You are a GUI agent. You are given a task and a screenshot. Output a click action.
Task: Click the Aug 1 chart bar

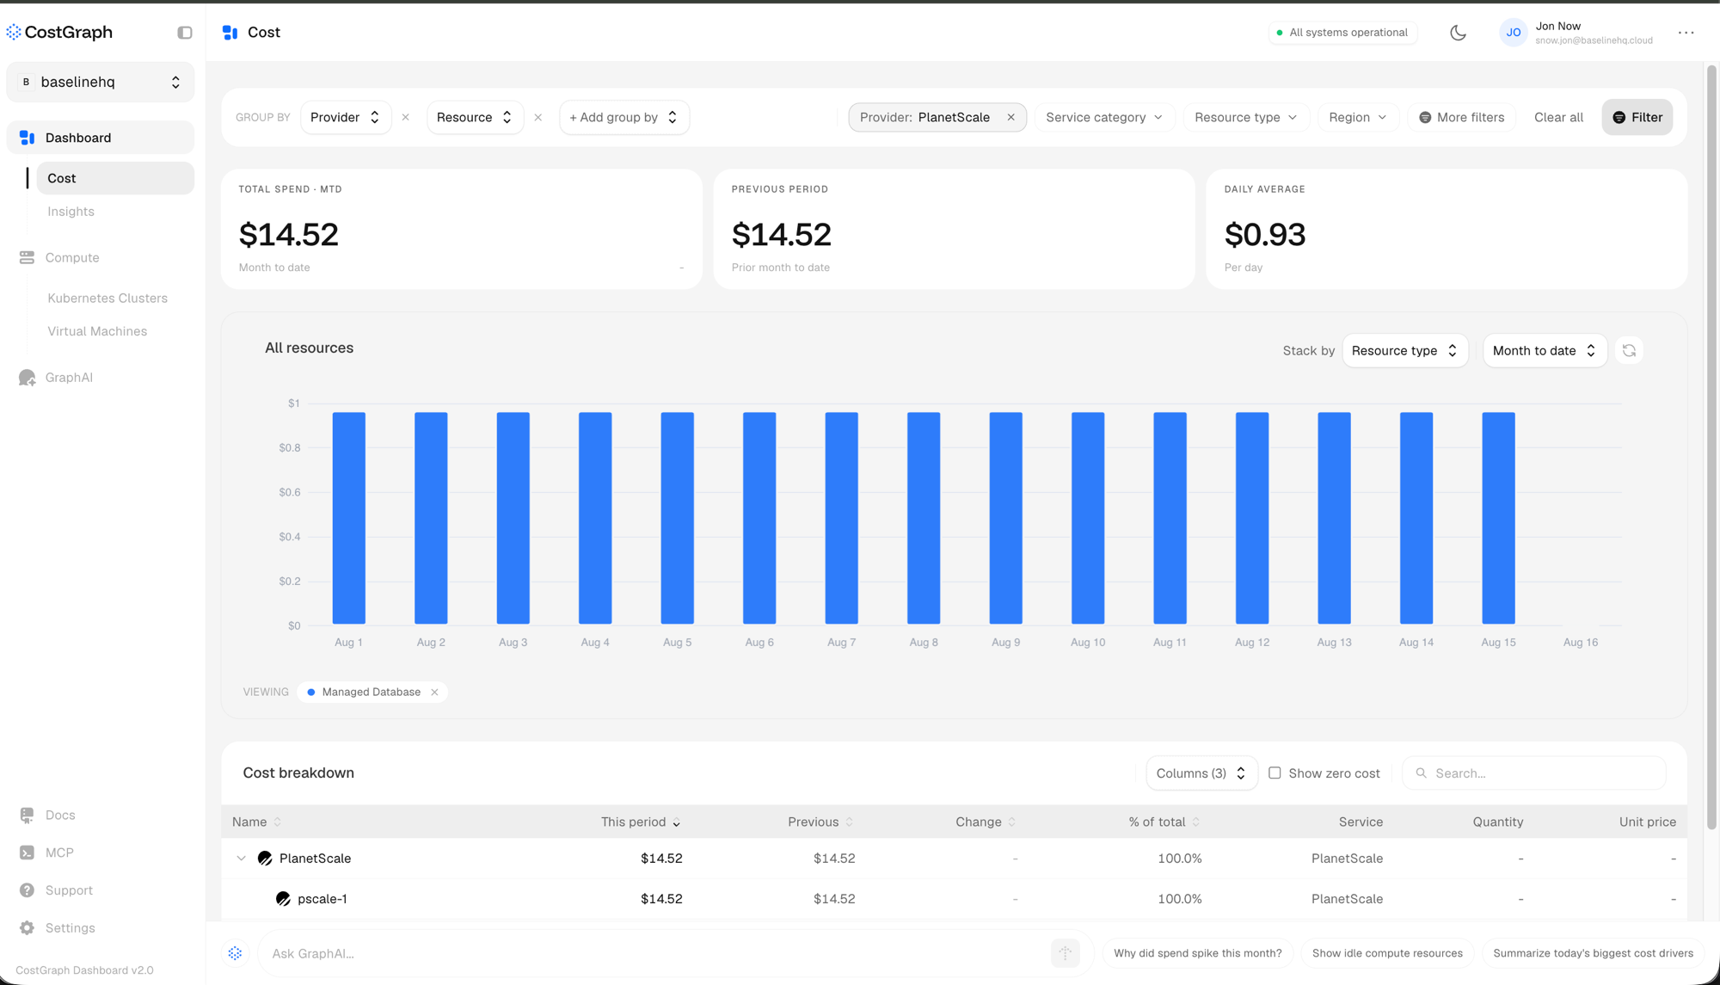point(348,519)
